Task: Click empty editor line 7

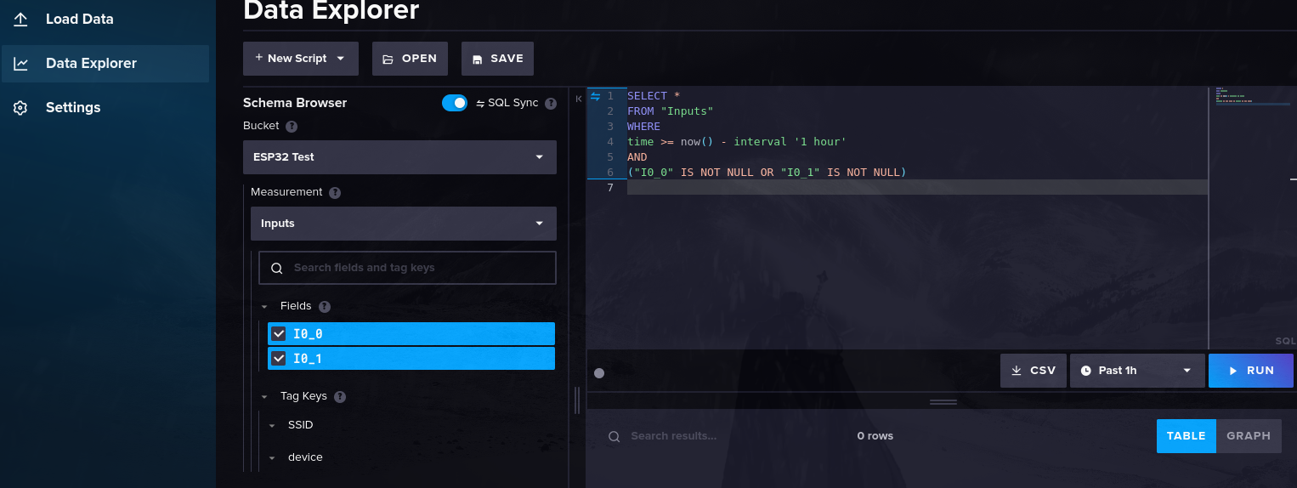Action: (917, 188)
